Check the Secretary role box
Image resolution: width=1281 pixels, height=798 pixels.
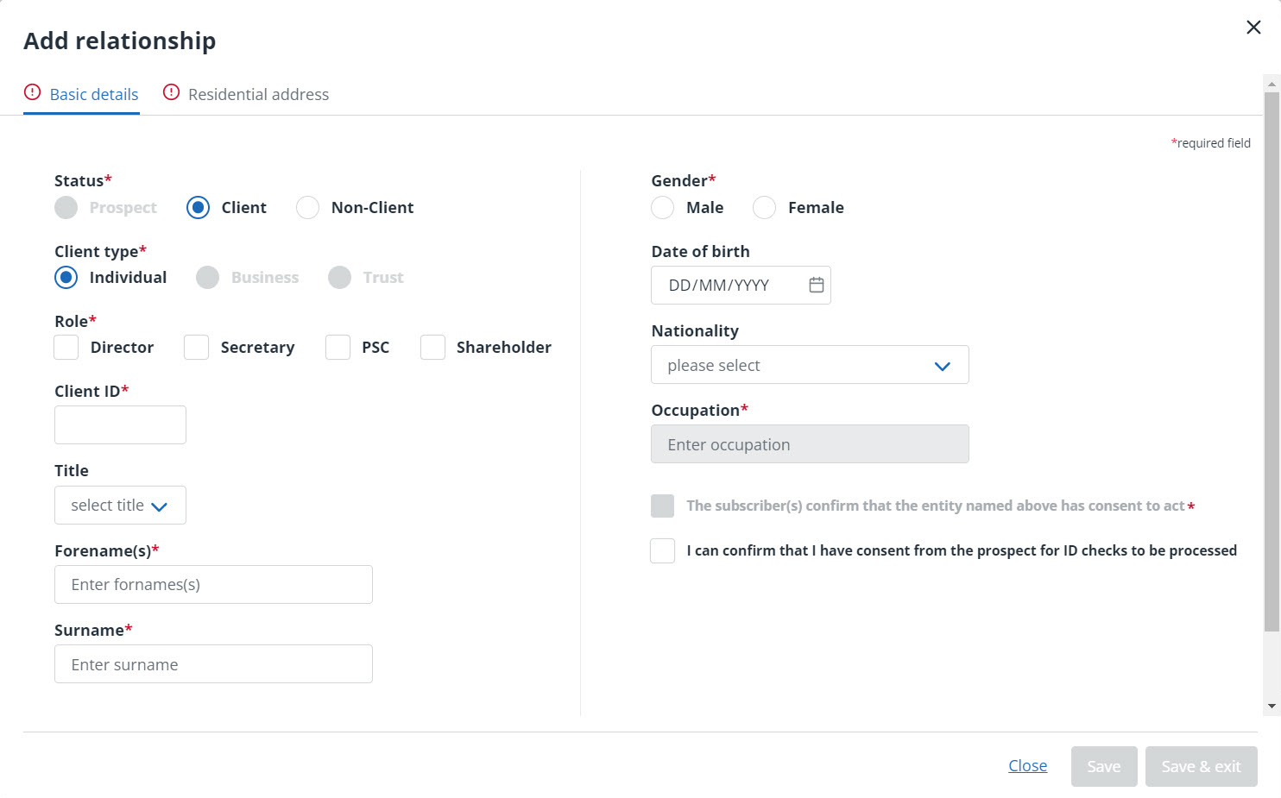[197, 348]
